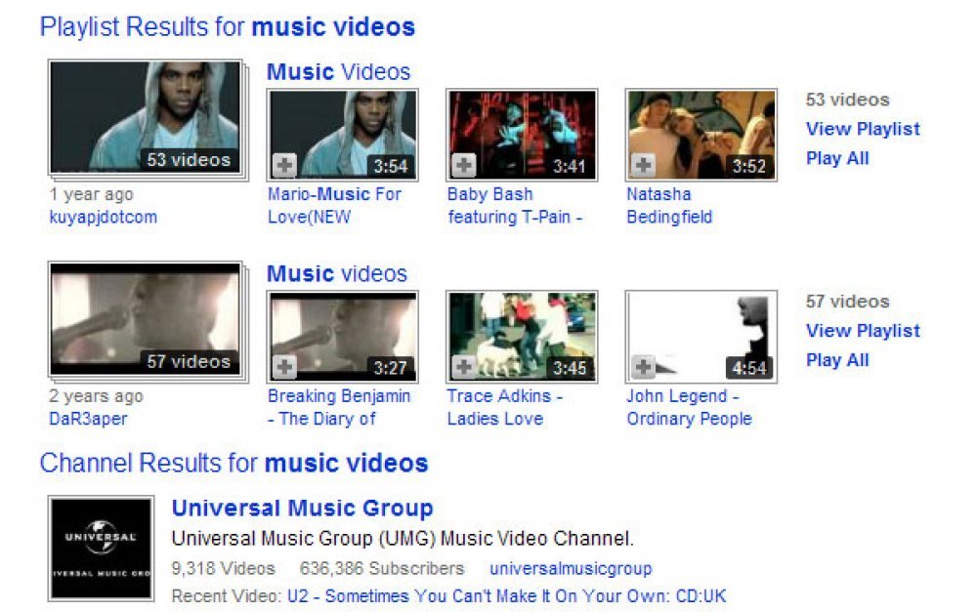Open the Universal Music Group channel title
Viewport: 977px width, 612px height.
(x=302, y=508)
